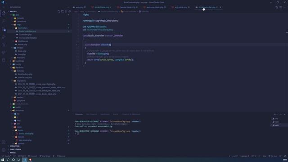
Task: Collapse the Http folder
Action: pyautogui.click(x=18, y=25)
